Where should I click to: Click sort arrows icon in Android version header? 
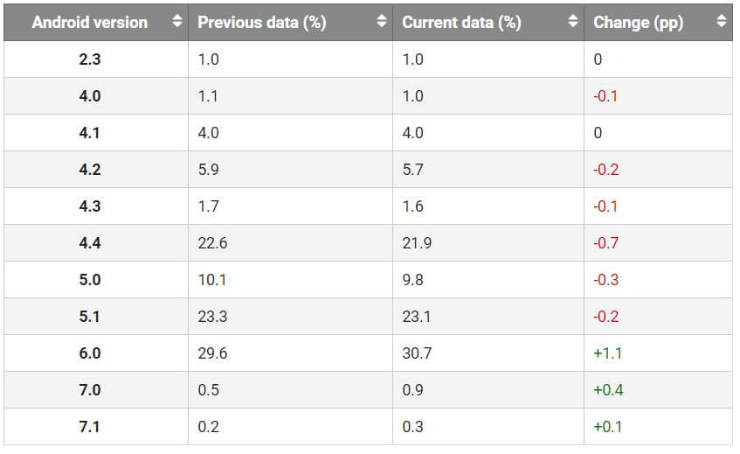[x=177, y=22]
